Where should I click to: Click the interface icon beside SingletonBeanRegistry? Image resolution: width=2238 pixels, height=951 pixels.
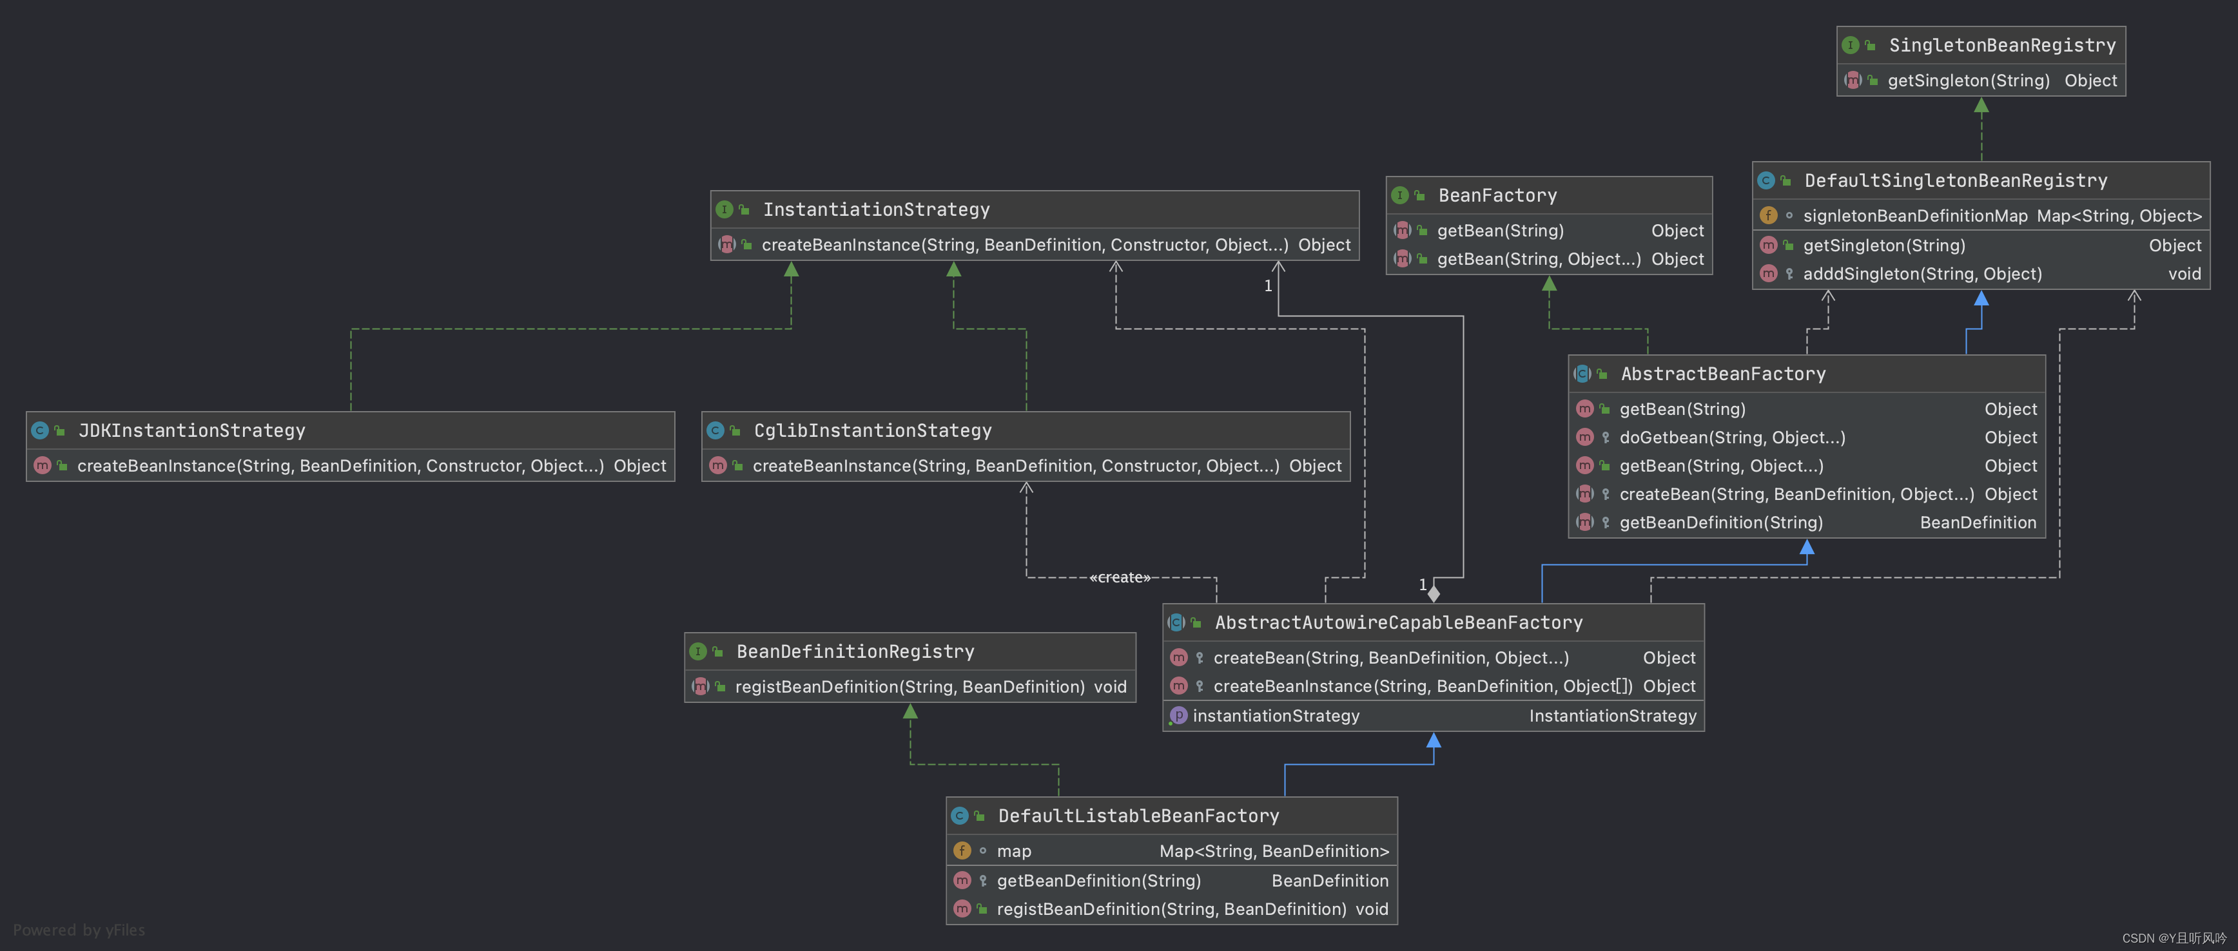coord(1851,45)
